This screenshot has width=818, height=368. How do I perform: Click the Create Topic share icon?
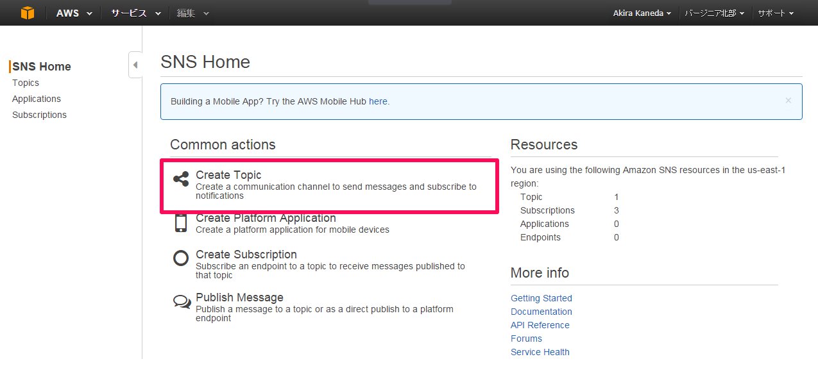click(181, 179)
